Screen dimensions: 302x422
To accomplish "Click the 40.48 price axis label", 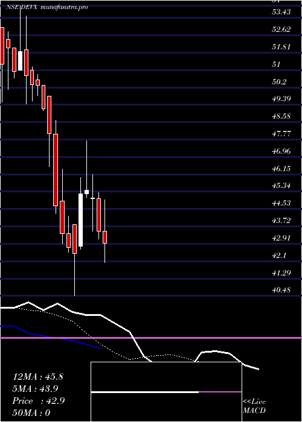I will pos(281,290).
